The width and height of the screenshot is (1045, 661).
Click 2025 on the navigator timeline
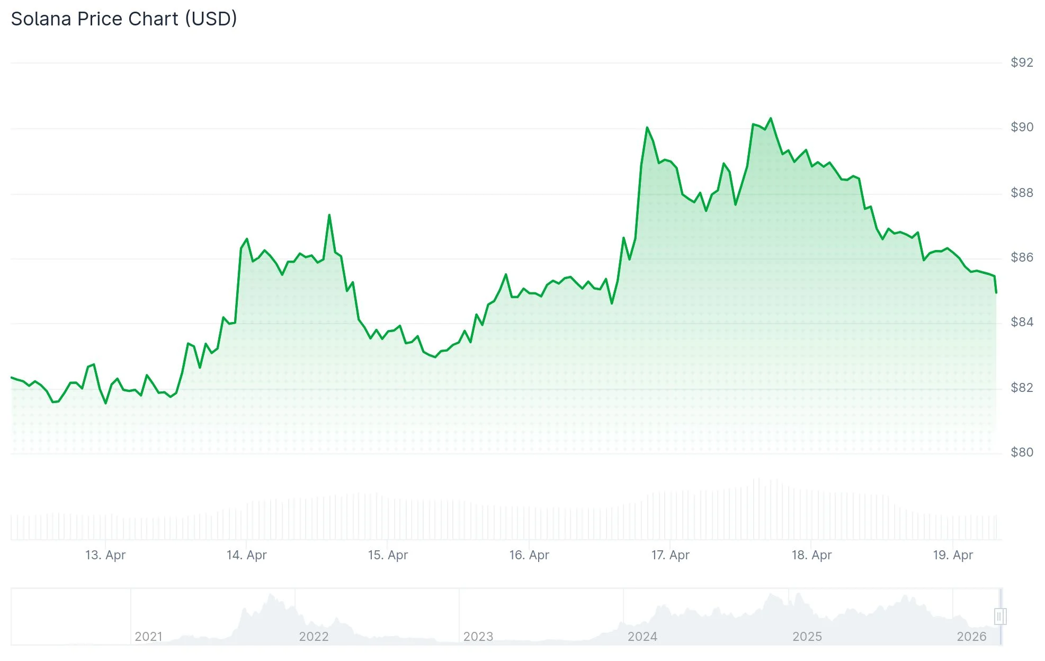coord(807,636)
